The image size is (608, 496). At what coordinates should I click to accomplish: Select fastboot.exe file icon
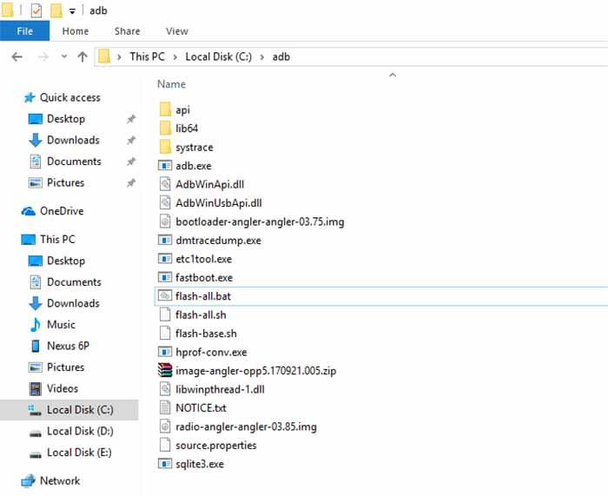(x=165, y=277)
